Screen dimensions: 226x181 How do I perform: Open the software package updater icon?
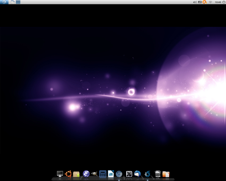[77, 173]
